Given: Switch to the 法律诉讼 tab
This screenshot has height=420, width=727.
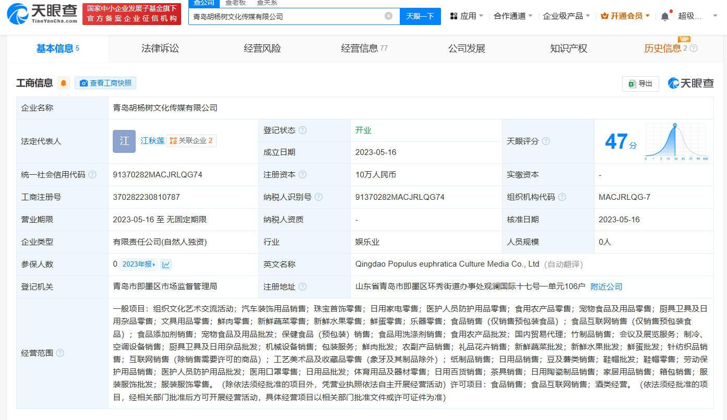Looking at the screenshot, I should [x=160, y=49].
